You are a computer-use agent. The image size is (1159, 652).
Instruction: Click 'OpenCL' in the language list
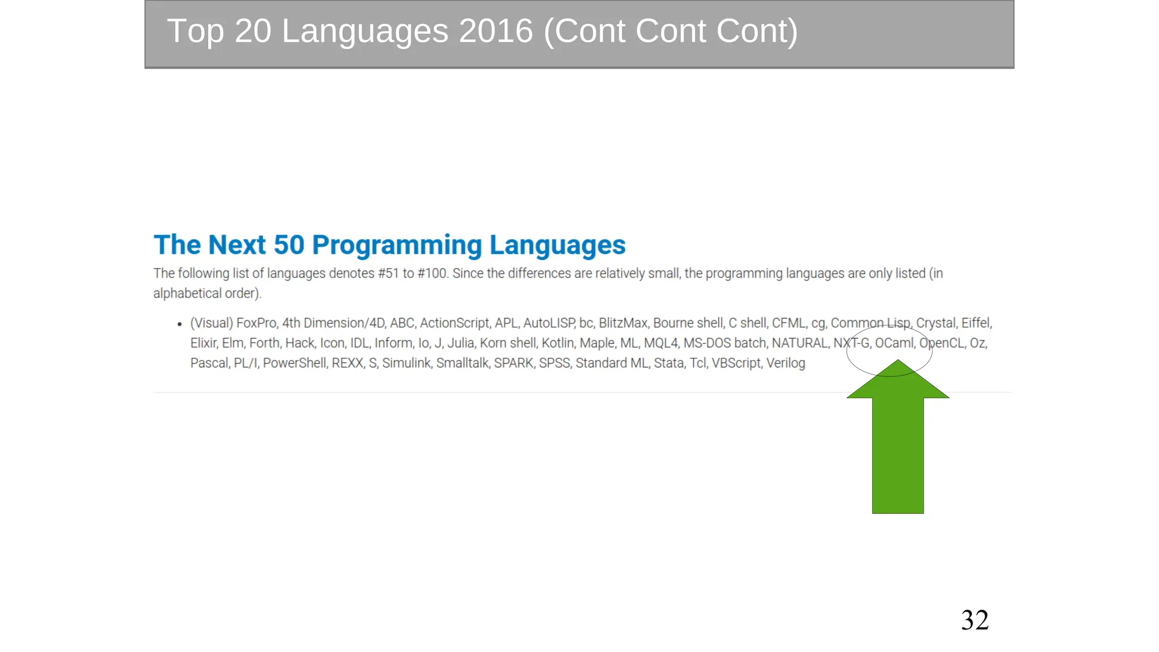[942, 344]
